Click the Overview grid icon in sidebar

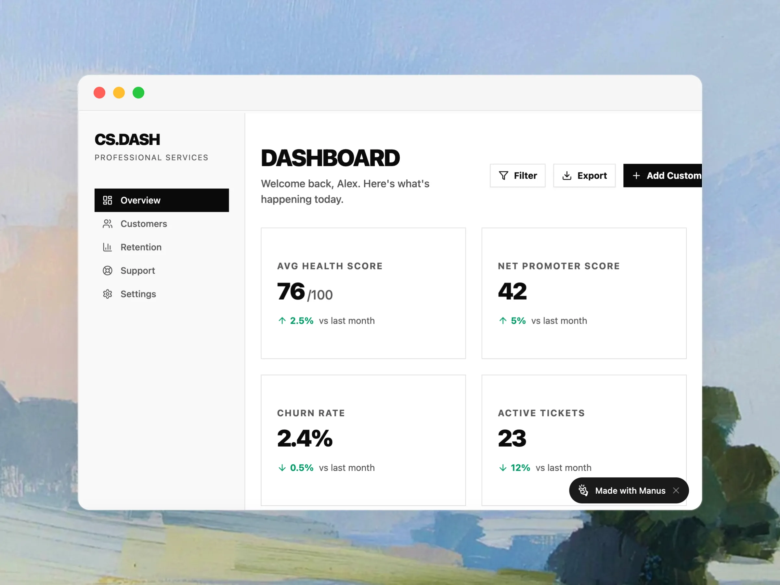pyautogui.click(x=108, y=200)
